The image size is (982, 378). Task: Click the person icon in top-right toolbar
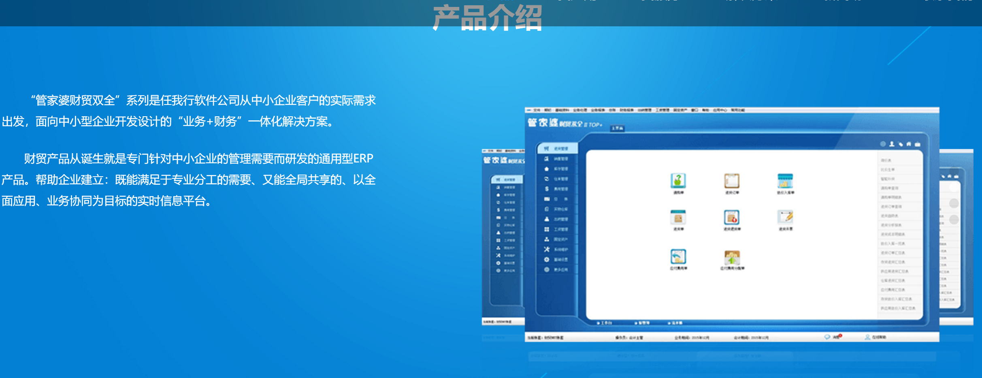point(892,144)
